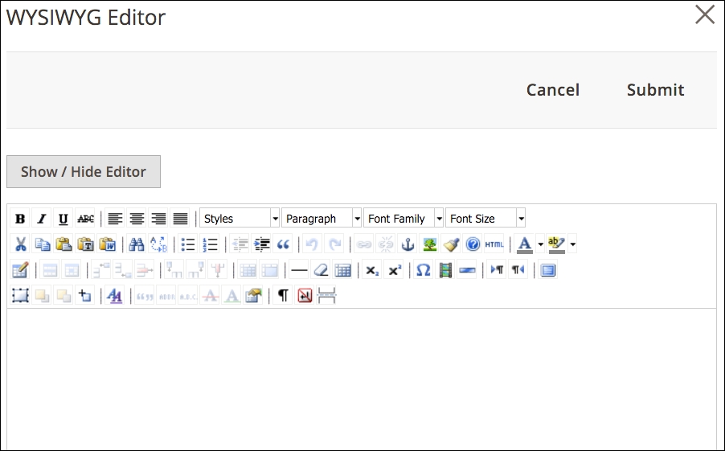Open Insert/Edit Attributes icon
The height and width of the screenshot is (451, 725).
click(253, 296)
